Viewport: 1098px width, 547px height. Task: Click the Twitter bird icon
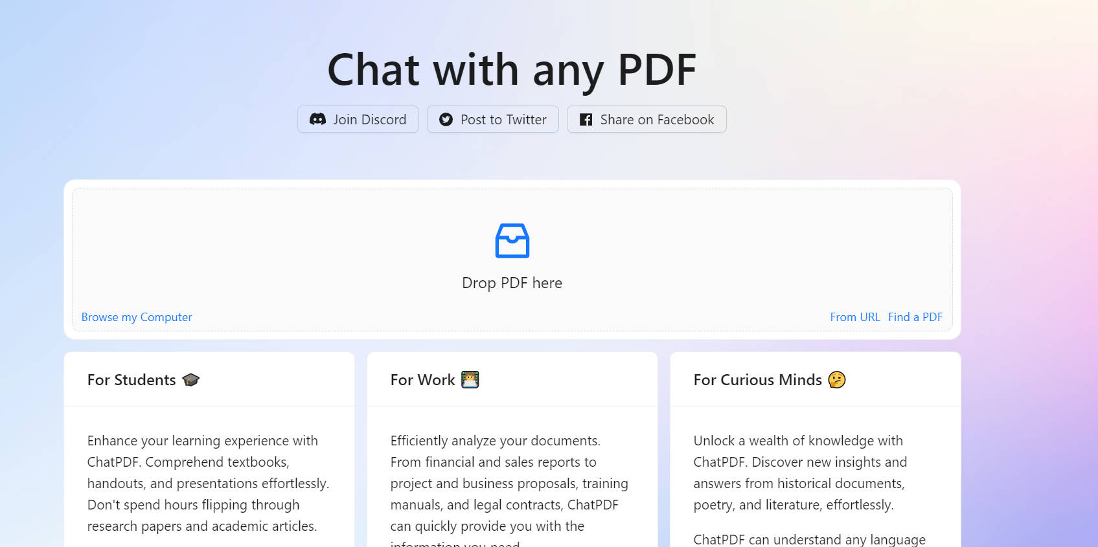point(446,120)
